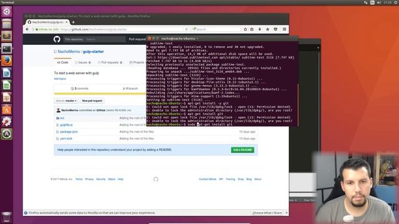
Task: Open the yarn.lock file
Action: coord(66,139)
